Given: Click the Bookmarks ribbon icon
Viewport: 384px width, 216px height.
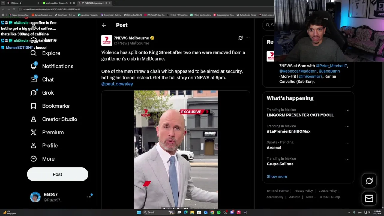Looking at the screenshot, I should (x=34, y=106).
